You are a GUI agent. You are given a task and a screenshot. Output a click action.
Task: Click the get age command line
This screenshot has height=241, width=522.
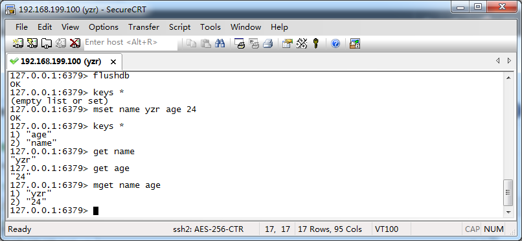pos(69,168)
